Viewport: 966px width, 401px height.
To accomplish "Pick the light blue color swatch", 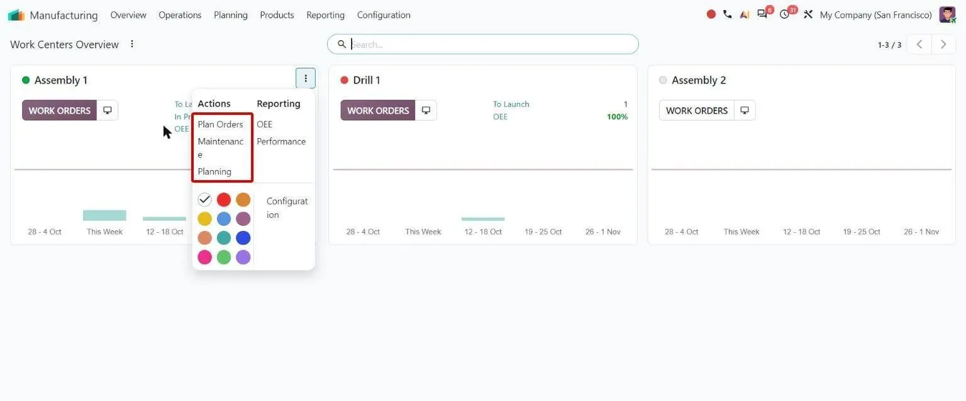I will point(224,218).
